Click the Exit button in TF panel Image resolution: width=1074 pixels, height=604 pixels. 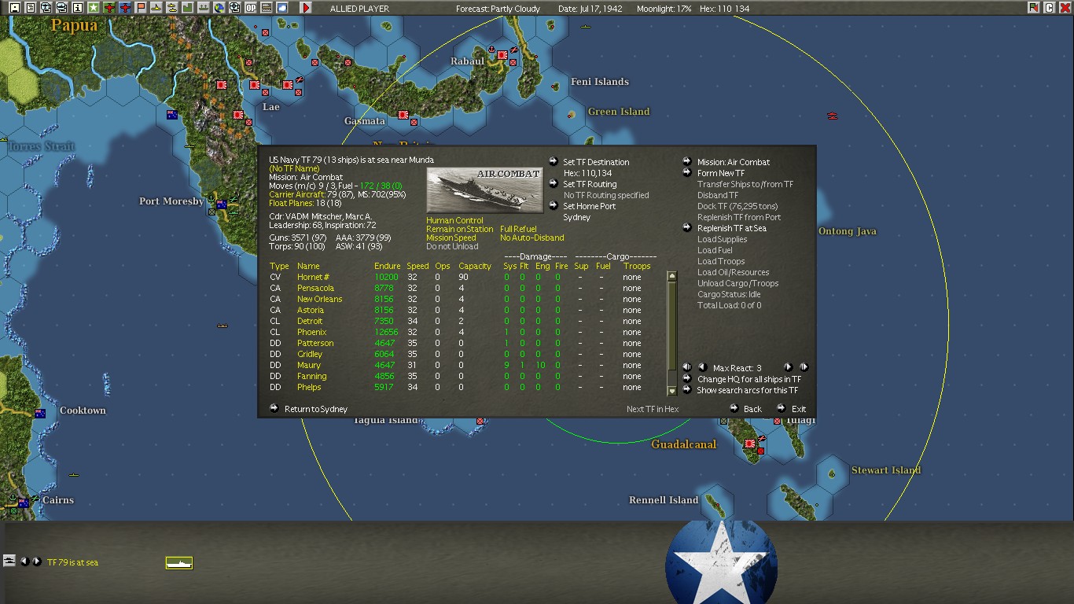(798, 409)
